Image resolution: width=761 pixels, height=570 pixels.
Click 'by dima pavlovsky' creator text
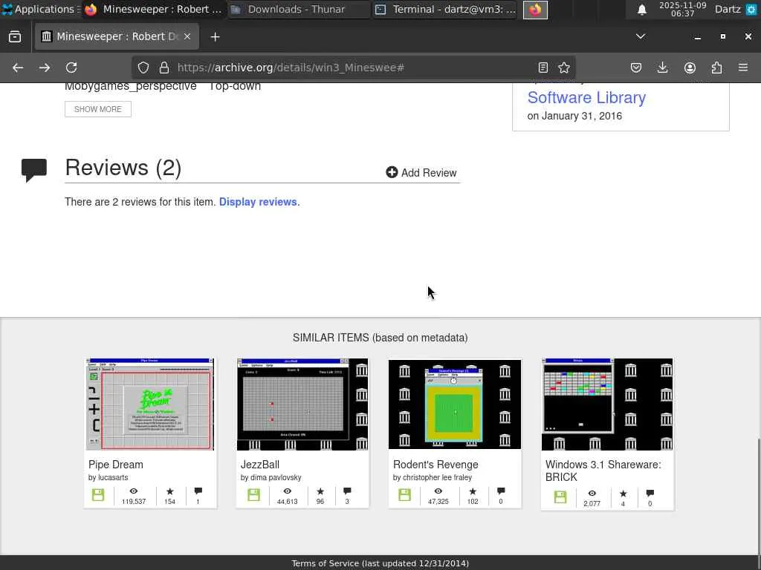(271, 477)
